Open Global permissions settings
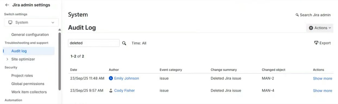338x104 pixels. 28,84
